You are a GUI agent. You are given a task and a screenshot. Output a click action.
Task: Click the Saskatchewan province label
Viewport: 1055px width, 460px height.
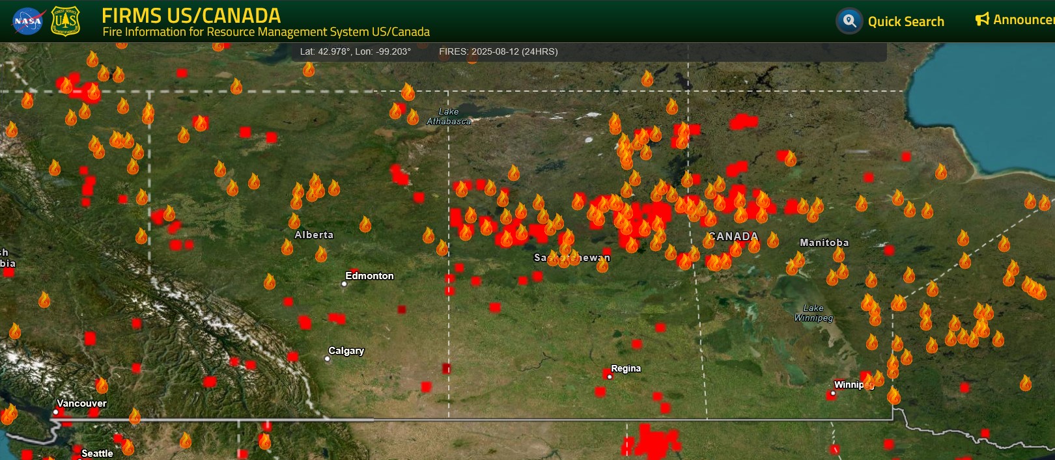tap(572, 258)
